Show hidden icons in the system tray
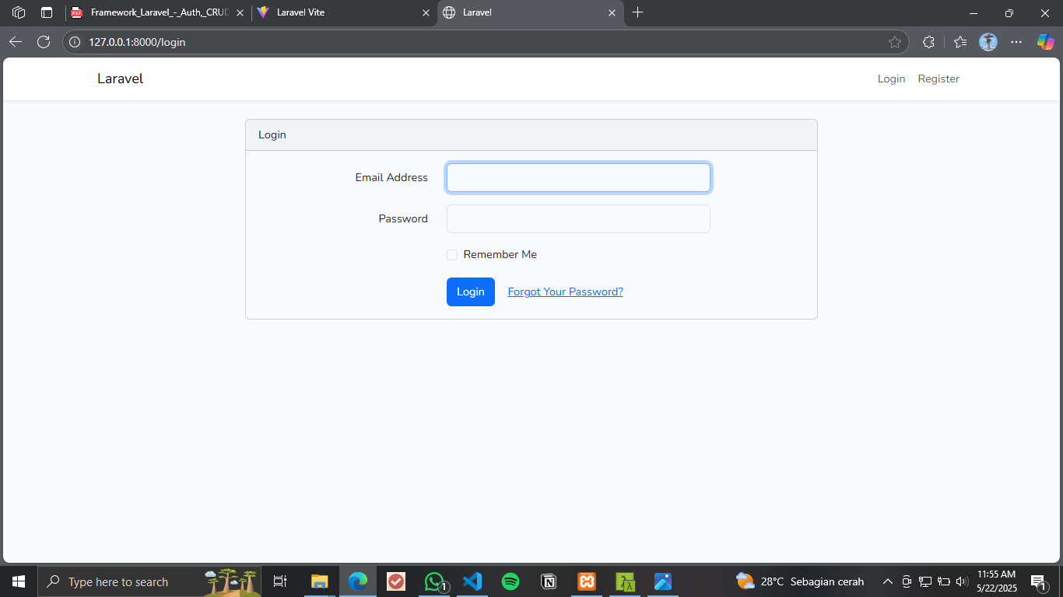Viewport: 1063px width, 597px height. click(887, 581)
